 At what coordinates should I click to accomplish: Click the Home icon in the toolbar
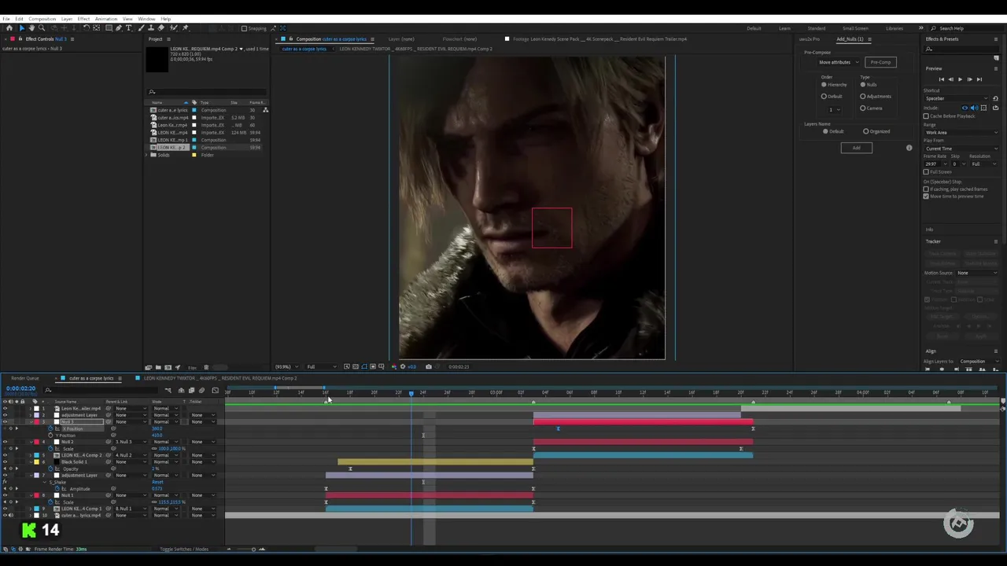[x=9, y=28]
